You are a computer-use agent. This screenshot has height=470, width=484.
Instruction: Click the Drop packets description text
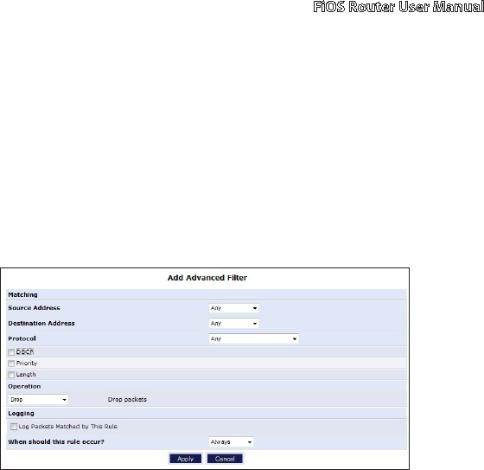(127, 400)
